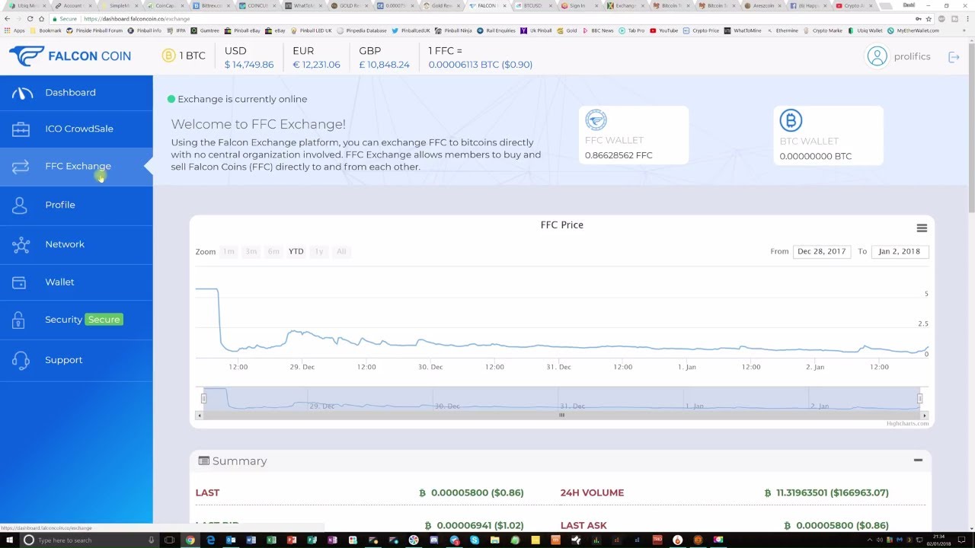Image resolution: width=975 pixels, height=548 pixels.
Task: Click the chart navigator right handle
Action: (920, 398)
